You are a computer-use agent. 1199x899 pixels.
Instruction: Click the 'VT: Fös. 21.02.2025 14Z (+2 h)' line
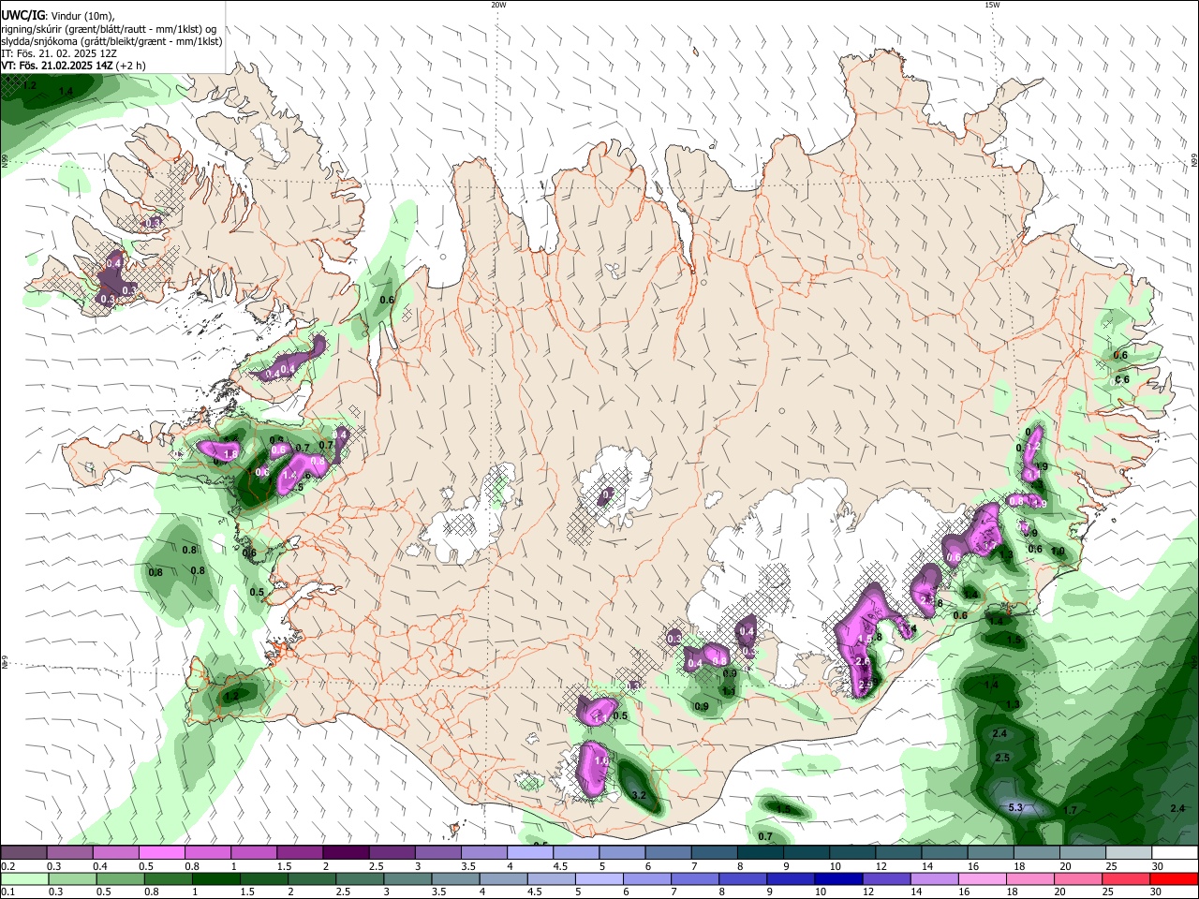click(73, 66)
